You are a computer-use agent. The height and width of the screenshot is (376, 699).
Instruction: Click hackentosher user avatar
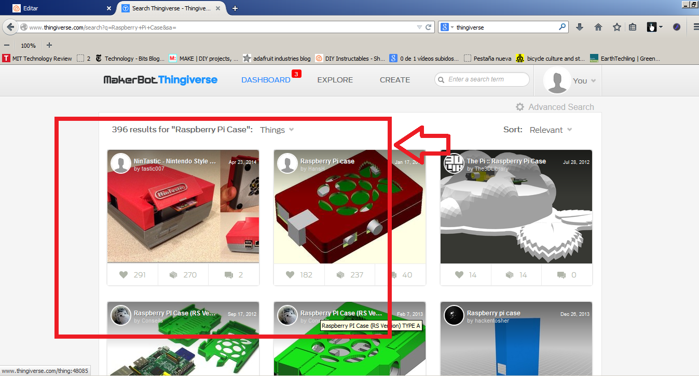(454, 315)
